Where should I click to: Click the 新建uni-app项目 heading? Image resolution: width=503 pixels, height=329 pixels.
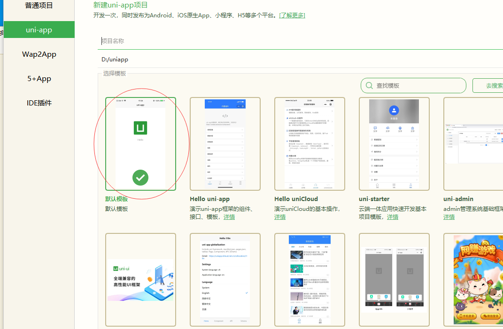click(121, 5)
